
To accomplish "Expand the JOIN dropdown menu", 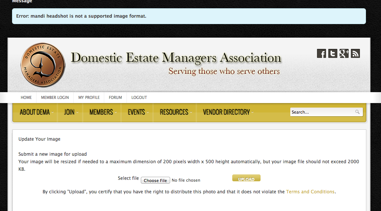I will [71, 112].
